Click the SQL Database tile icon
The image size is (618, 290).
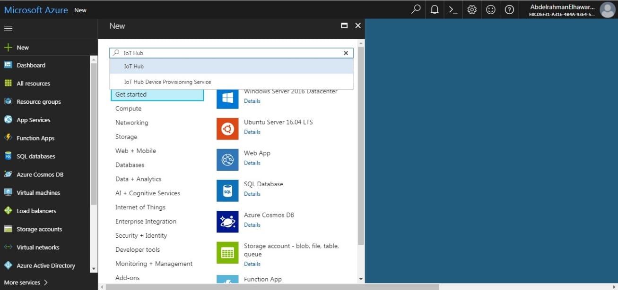(x=227, y=191)
